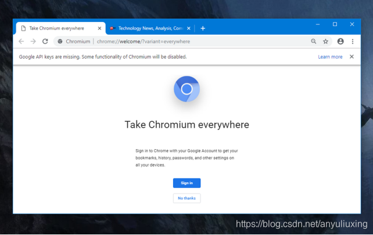Click the Chromium label in the address bar
The image size is (373, 235).
tap(78, 41)
